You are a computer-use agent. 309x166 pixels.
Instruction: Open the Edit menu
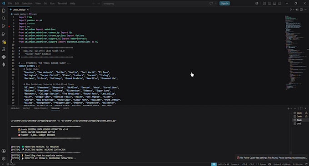pyautogui.click(x=17, y=3)
